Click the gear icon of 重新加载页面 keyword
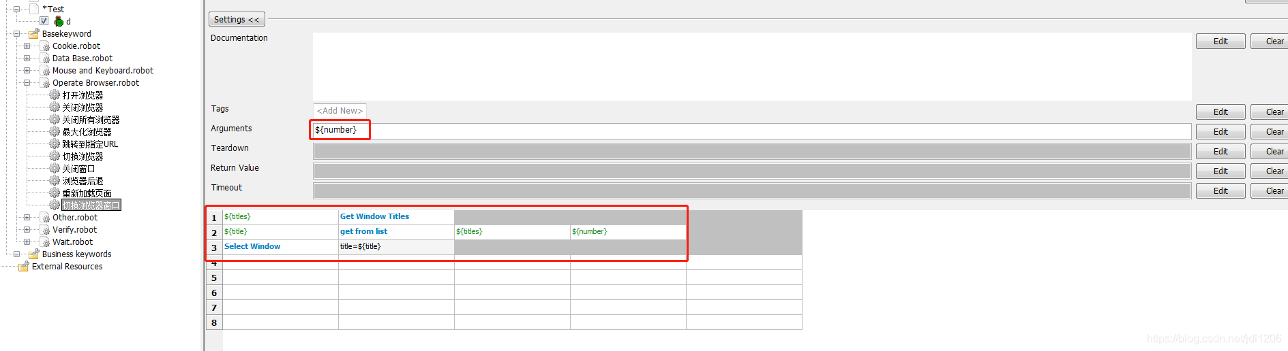This screenshot has width=1288, height=351. click(x=55, y=193)
